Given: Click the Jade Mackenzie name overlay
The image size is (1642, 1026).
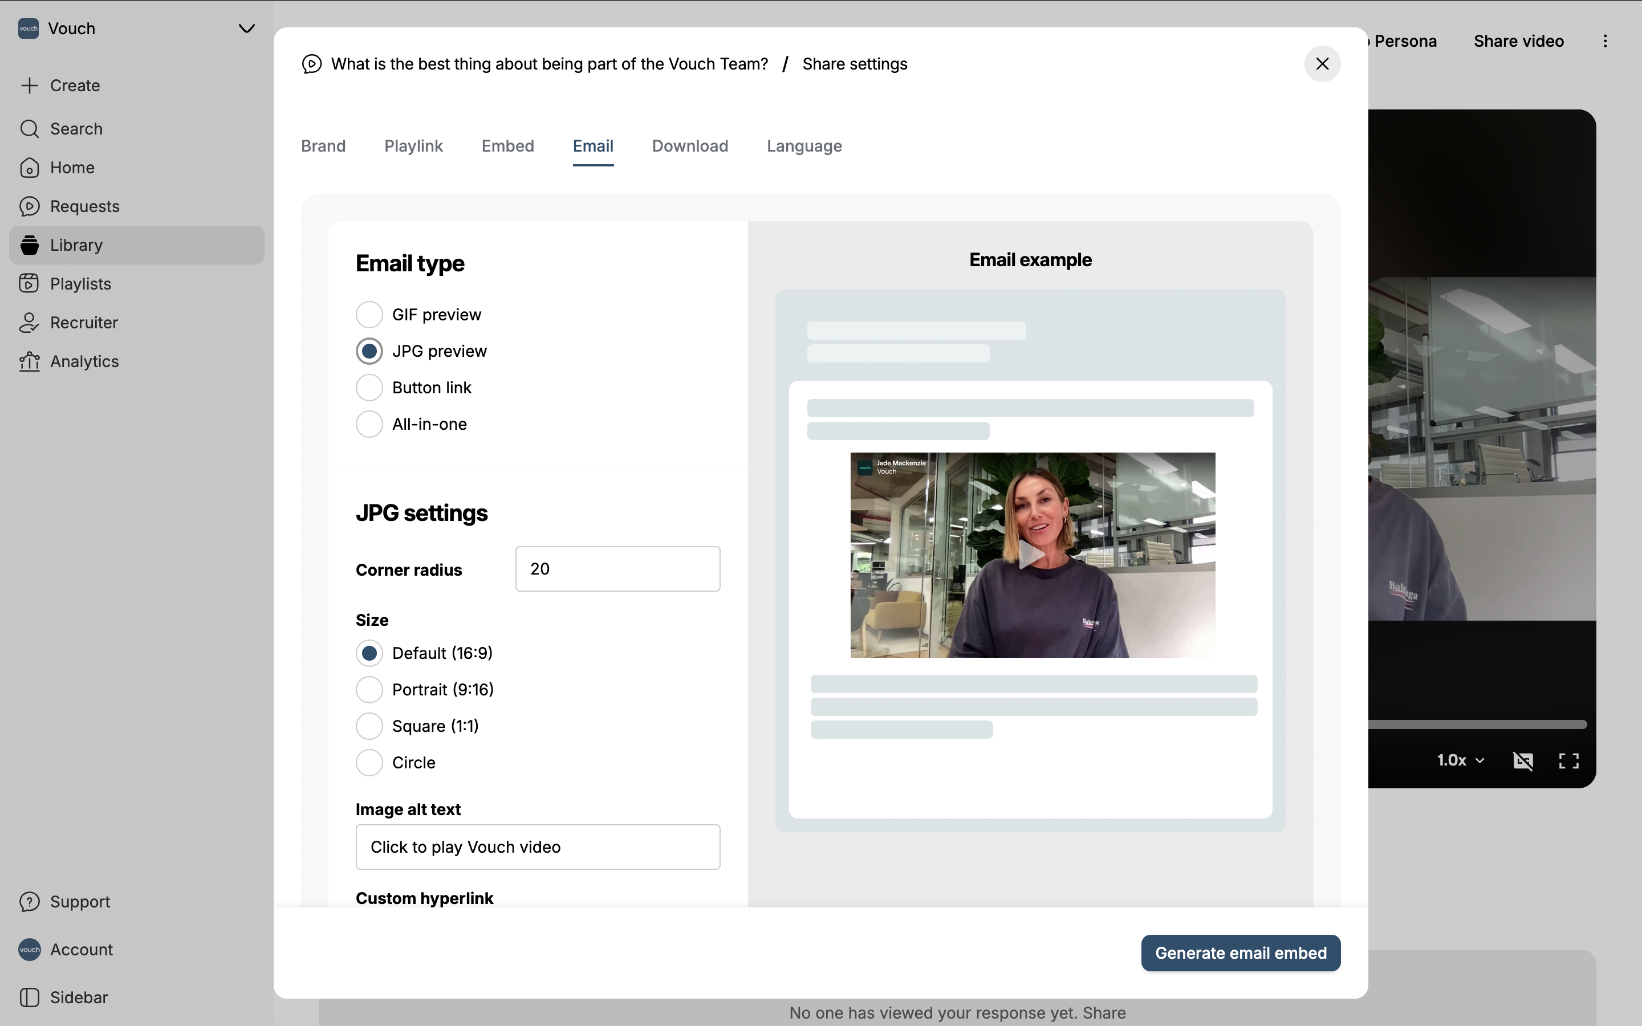Looking at the screenshot, I should point(901,463).
